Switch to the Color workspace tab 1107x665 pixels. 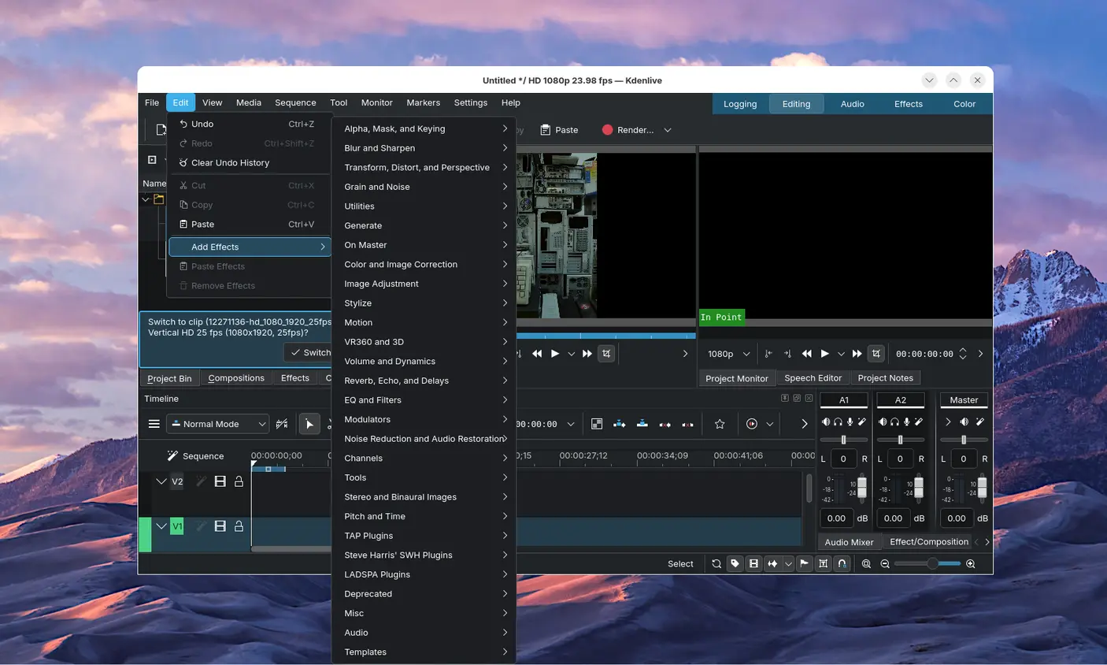coord(964,104)
